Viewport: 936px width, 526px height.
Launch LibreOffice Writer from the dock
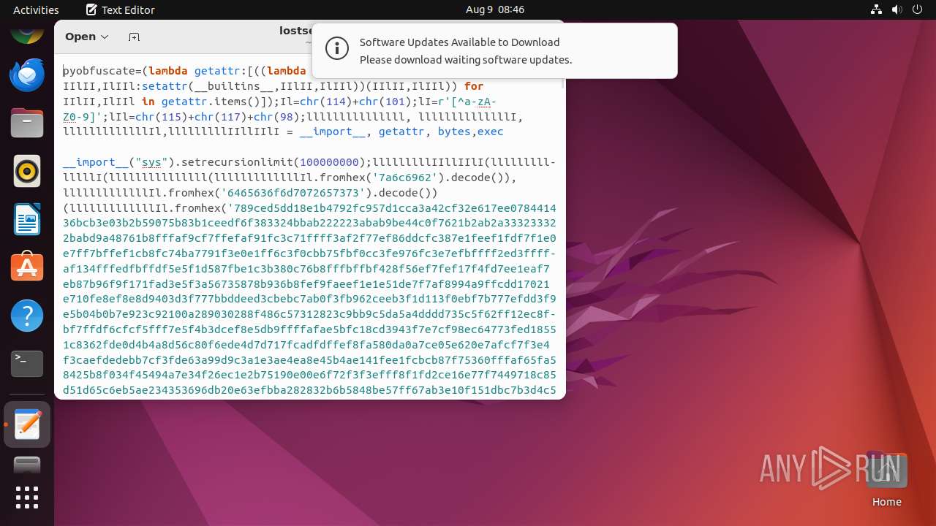point(27,219)
